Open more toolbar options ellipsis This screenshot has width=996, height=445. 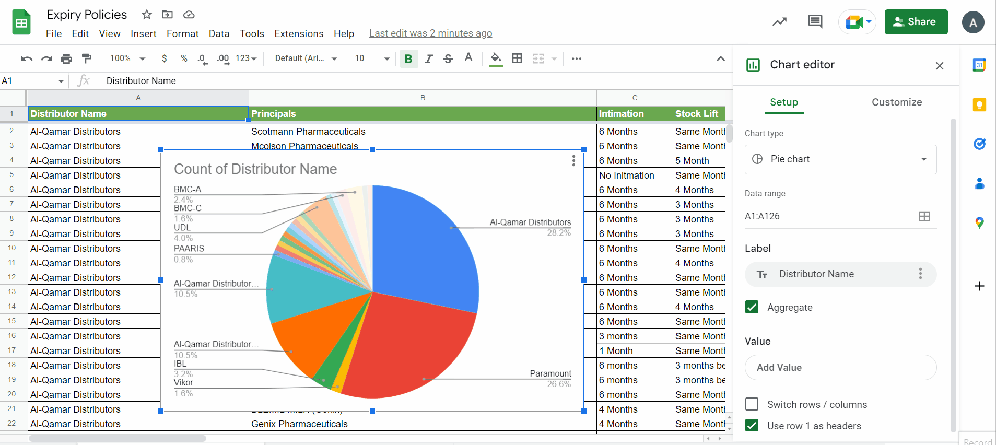tap(577, 58)
